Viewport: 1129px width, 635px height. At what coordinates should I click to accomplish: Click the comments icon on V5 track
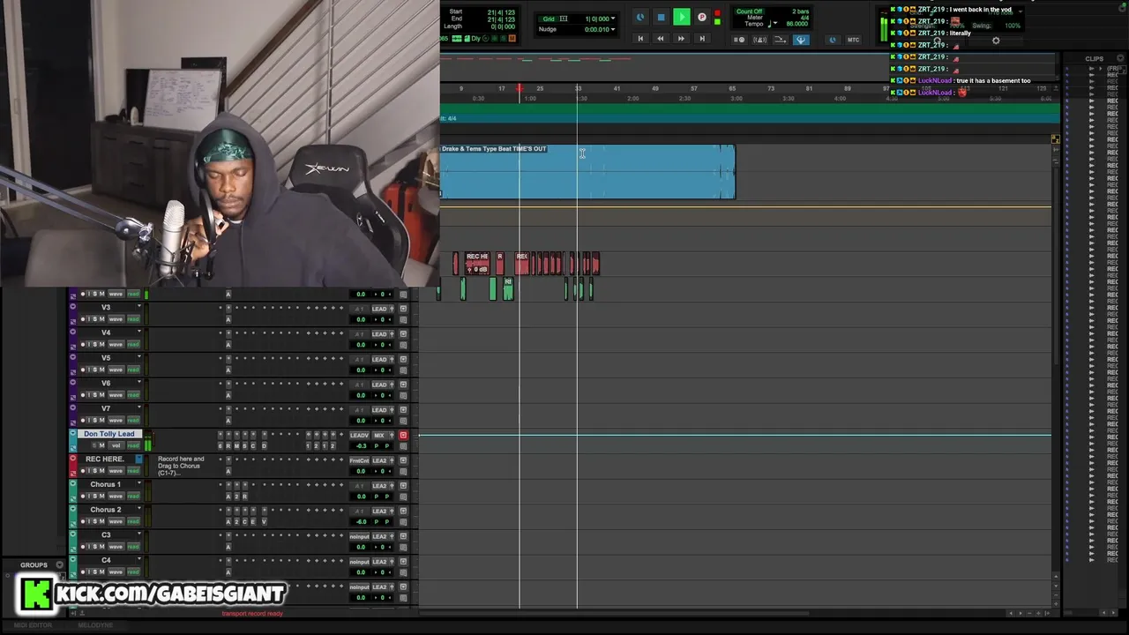[403, 370]
